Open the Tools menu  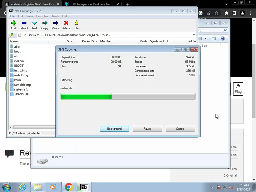tap(55, 16)
